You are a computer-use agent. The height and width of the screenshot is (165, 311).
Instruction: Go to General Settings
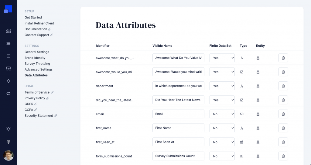pos(37,52)
